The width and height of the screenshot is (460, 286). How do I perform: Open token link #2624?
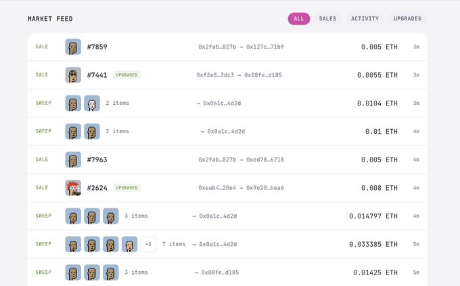click(97, 188)
